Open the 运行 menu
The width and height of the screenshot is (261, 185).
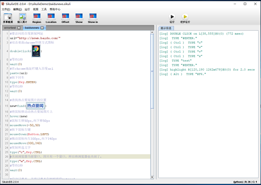[x=27, y=9]
